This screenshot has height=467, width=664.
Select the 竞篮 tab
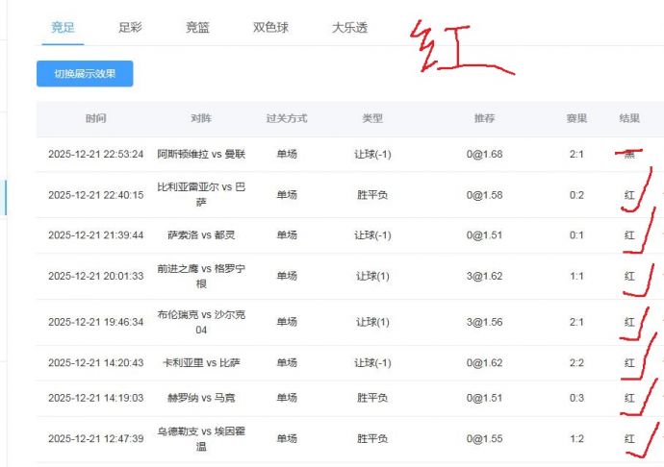coord(197,28)
